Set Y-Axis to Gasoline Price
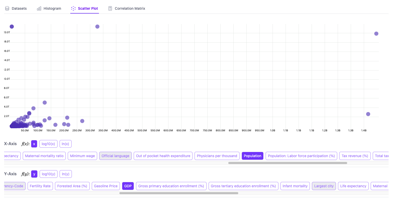This screenshot has height=198, width=396. click(106, 186)
